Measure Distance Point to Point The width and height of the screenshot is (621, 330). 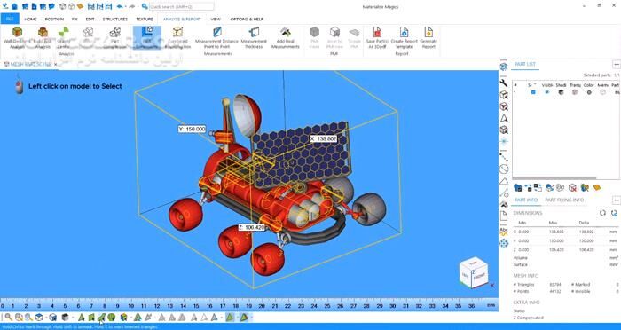[x=216, y=37]
